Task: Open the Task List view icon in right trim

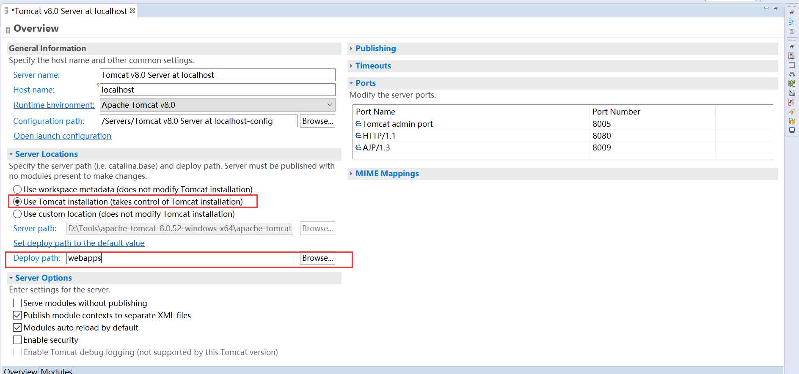Action: pyautogui.click(x=792, y=31)
